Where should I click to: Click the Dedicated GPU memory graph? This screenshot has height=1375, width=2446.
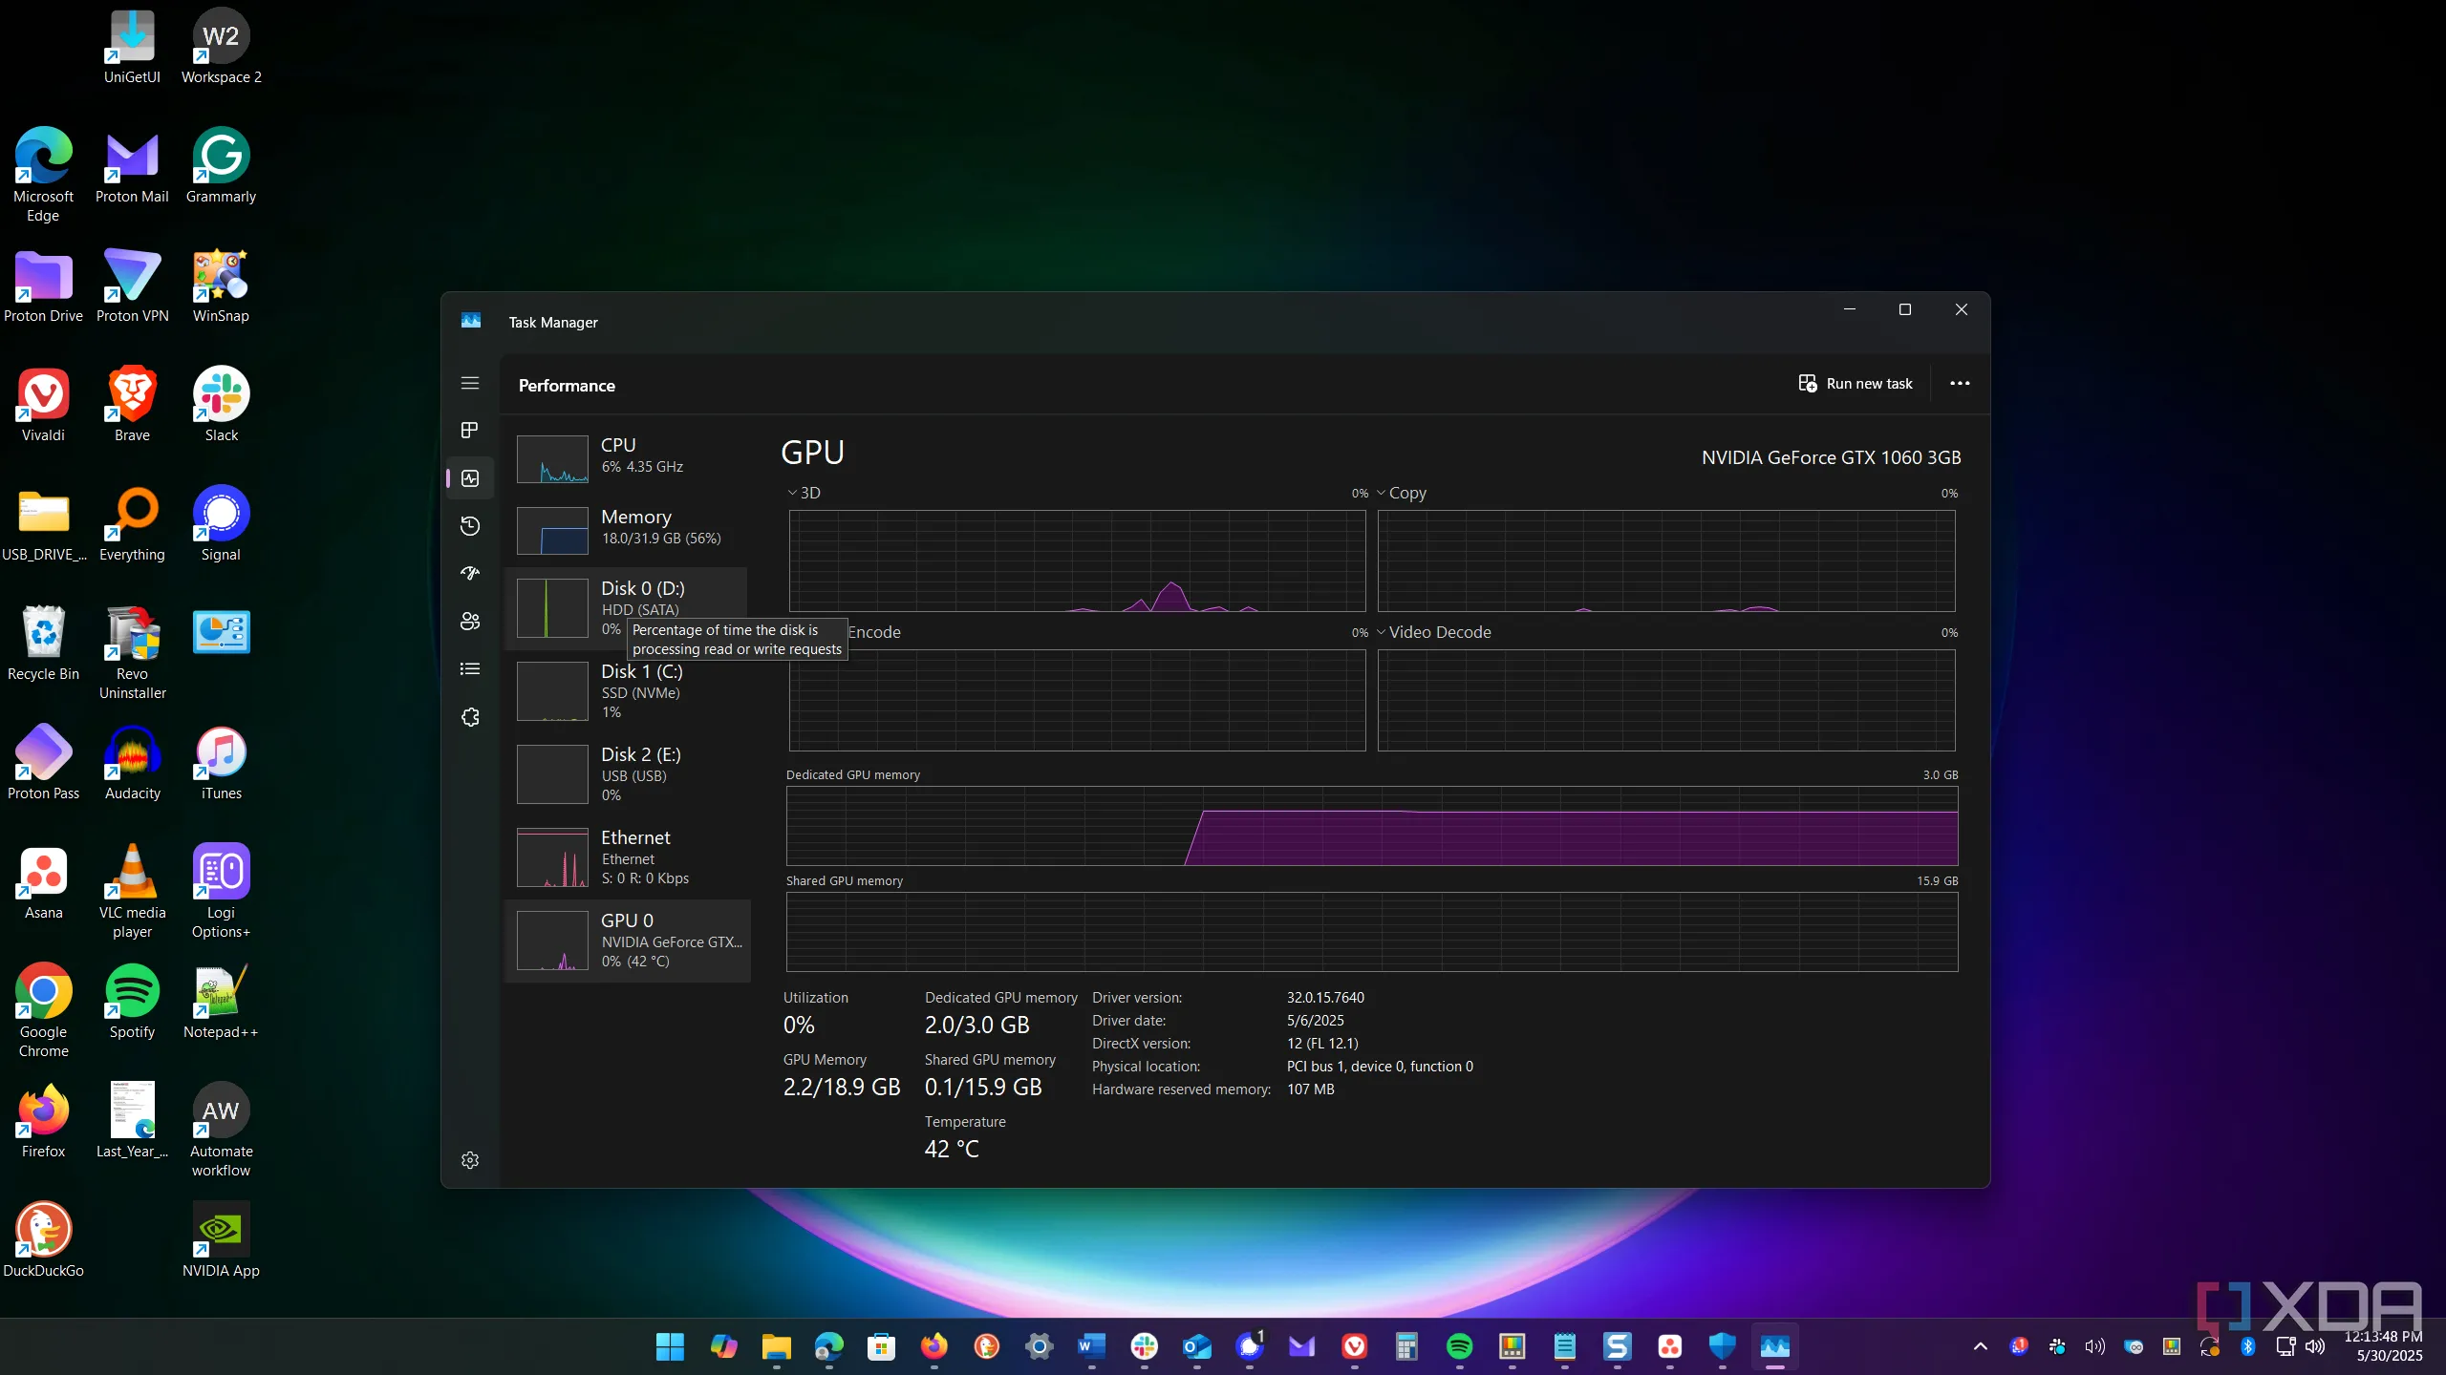1371,826
